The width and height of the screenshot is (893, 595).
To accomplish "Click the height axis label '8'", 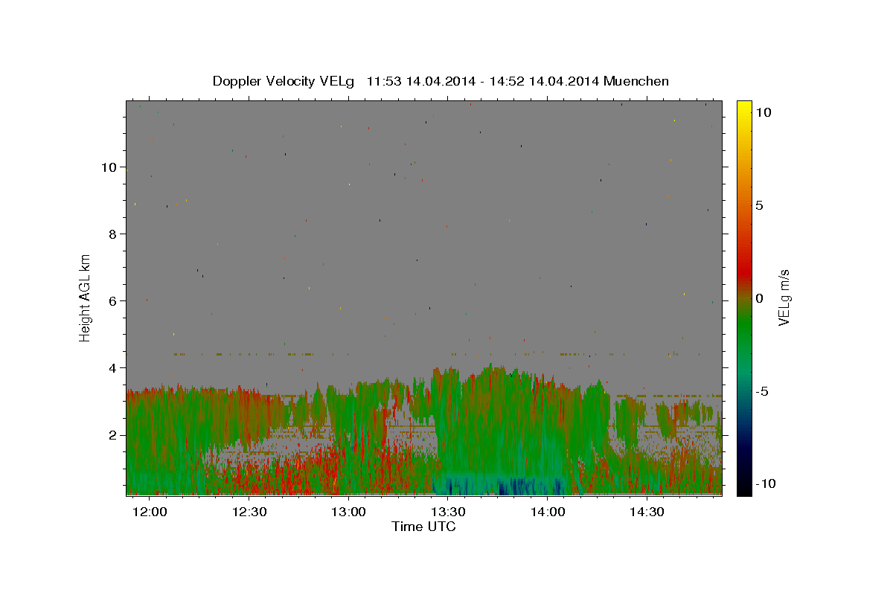I will 112,234.
